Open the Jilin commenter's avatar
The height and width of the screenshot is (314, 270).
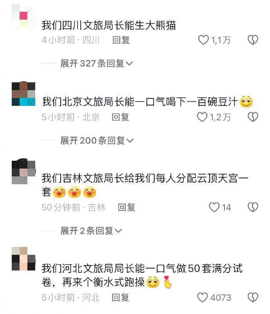(23, 171)
